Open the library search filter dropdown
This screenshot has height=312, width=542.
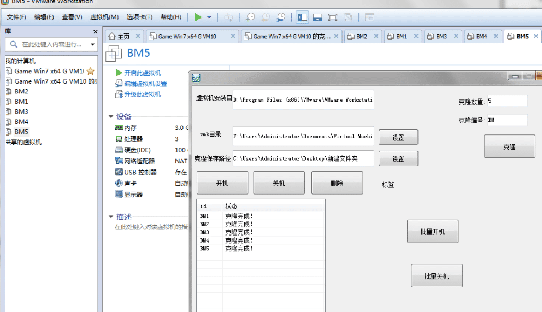93,44
